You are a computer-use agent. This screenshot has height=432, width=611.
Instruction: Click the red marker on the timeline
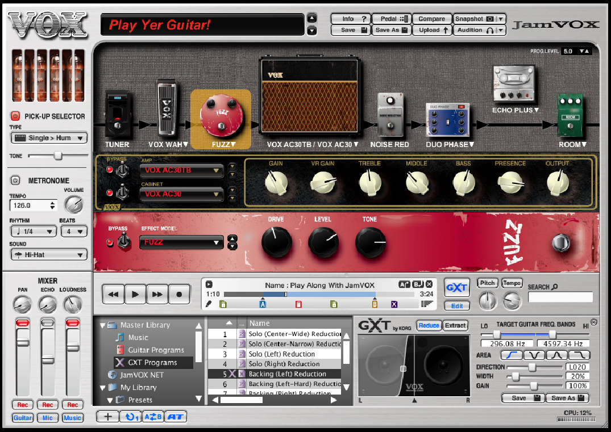(298, 304)
